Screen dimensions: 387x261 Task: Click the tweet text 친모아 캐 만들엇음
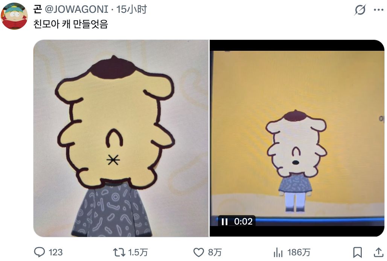tap(71, 24)
